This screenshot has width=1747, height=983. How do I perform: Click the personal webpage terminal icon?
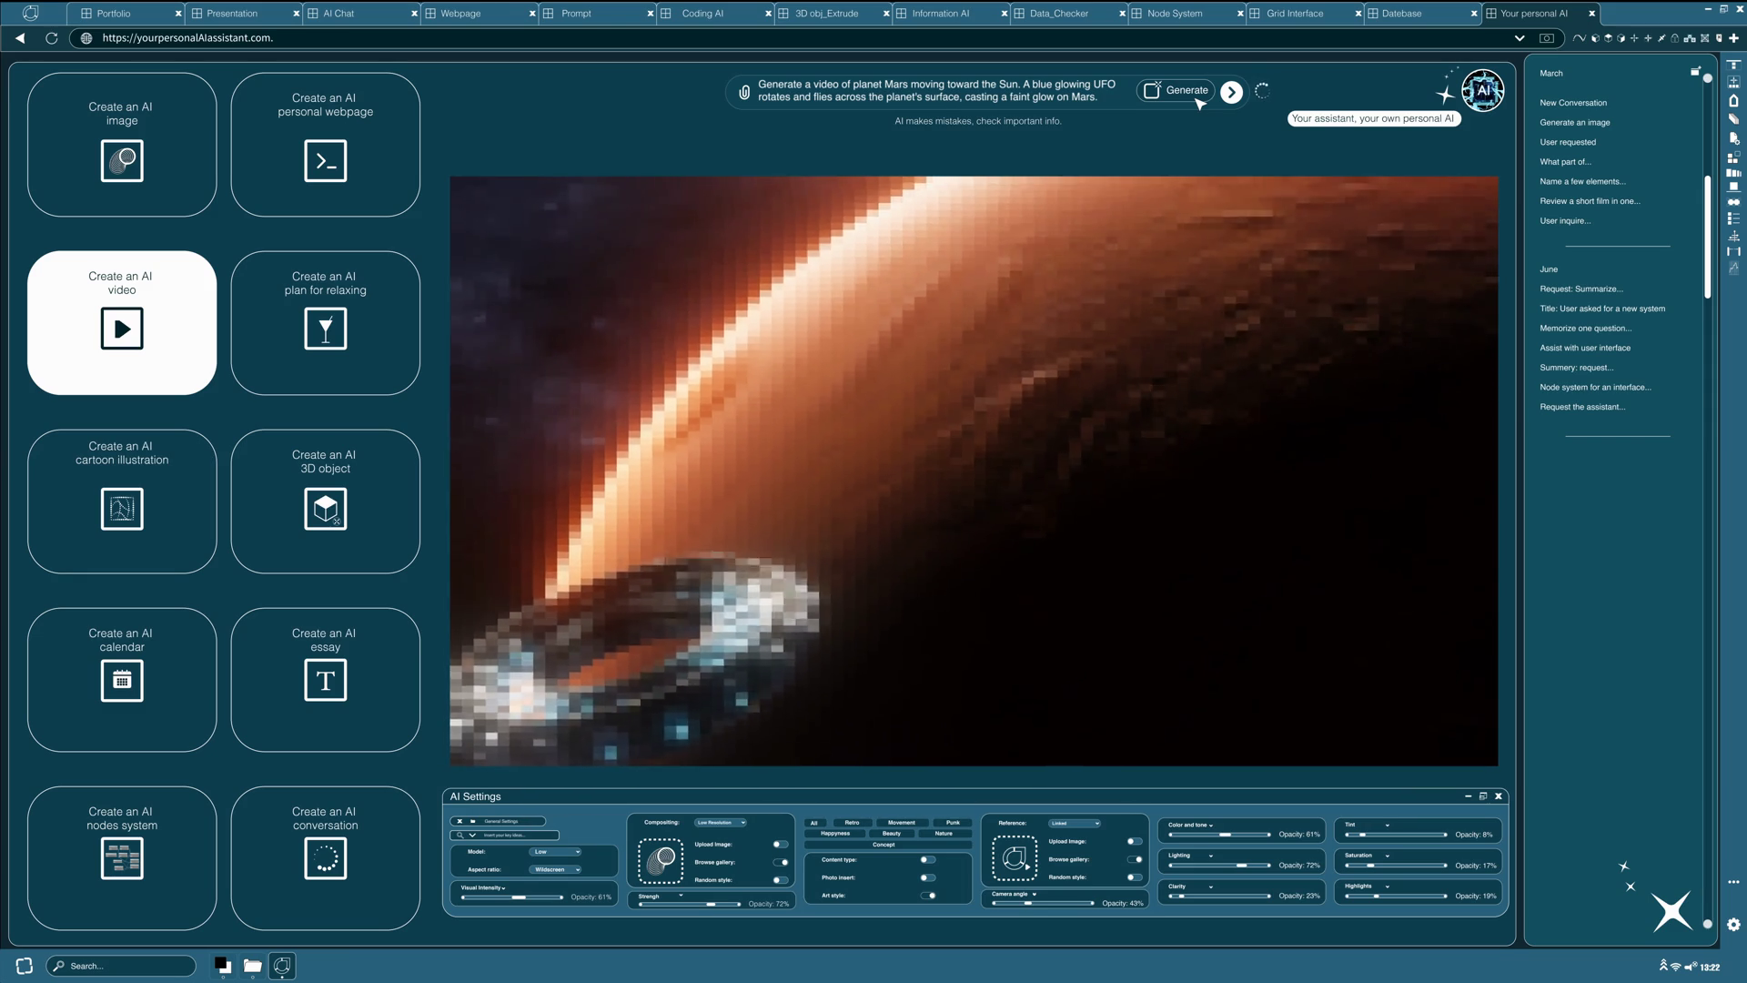325,161
